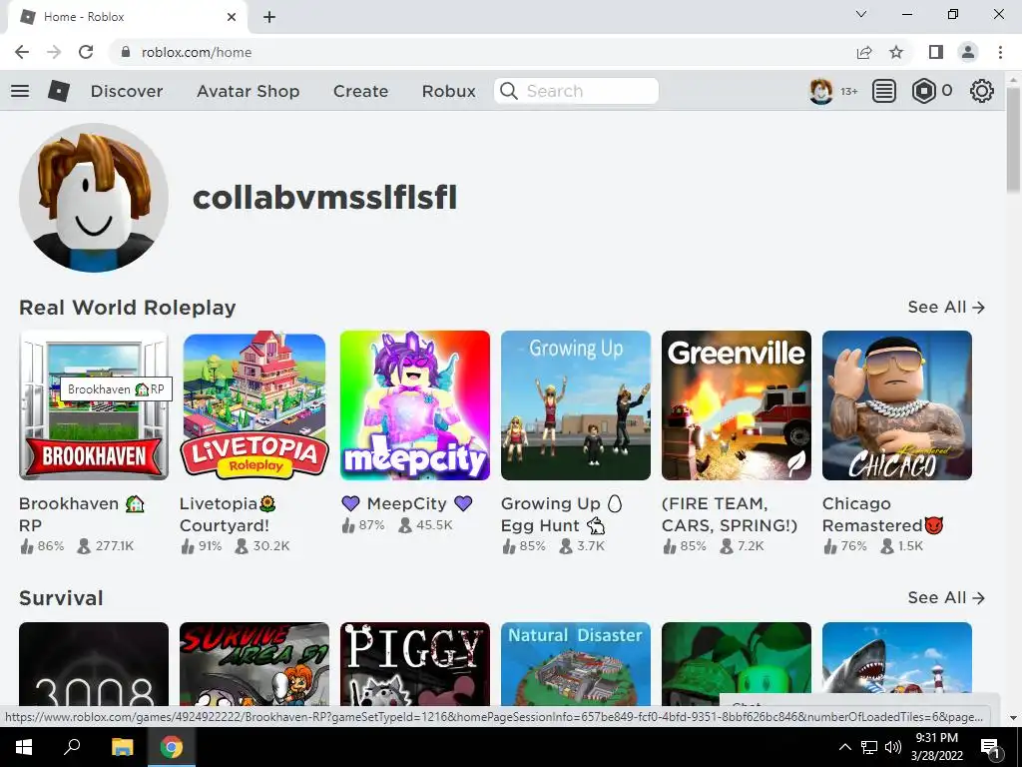This screenshot has height=767, width=1022.
Task: Click Brookhaven's 86% like rating
Action: [42, 546]
